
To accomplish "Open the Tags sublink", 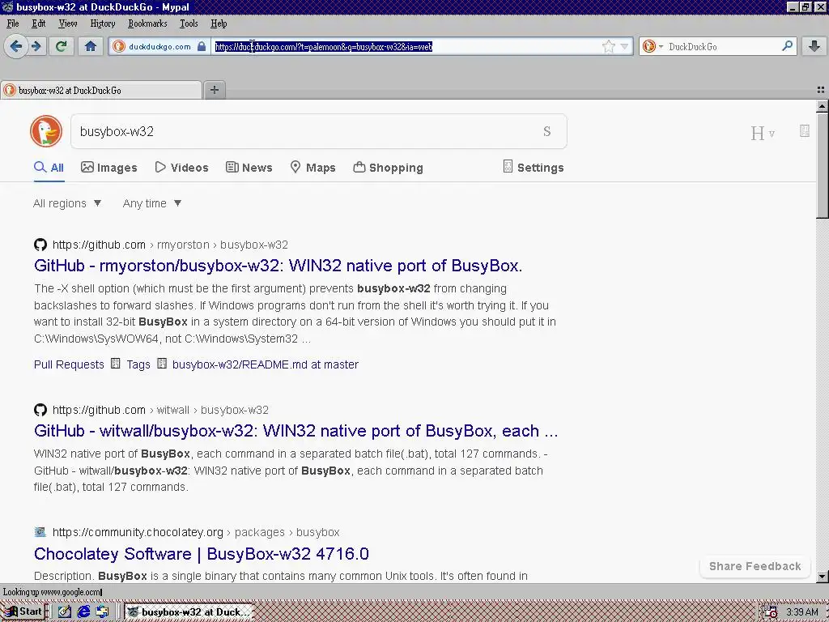I will (138, 364).
